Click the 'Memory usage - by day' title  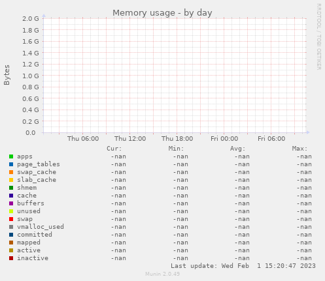pyautogui.click(x=162, y=13)
